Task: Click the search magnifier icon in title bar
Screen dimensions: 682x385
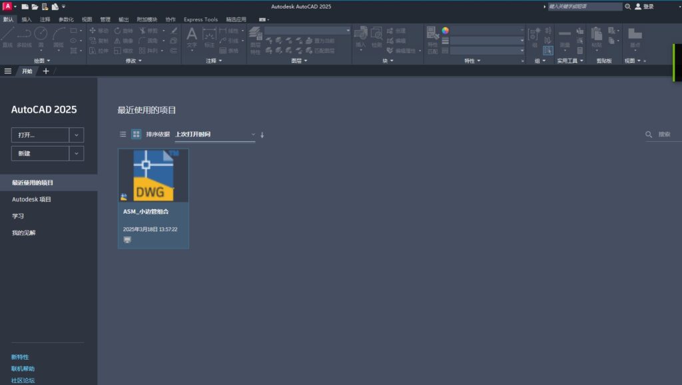Action: click(x=627, y=7)
